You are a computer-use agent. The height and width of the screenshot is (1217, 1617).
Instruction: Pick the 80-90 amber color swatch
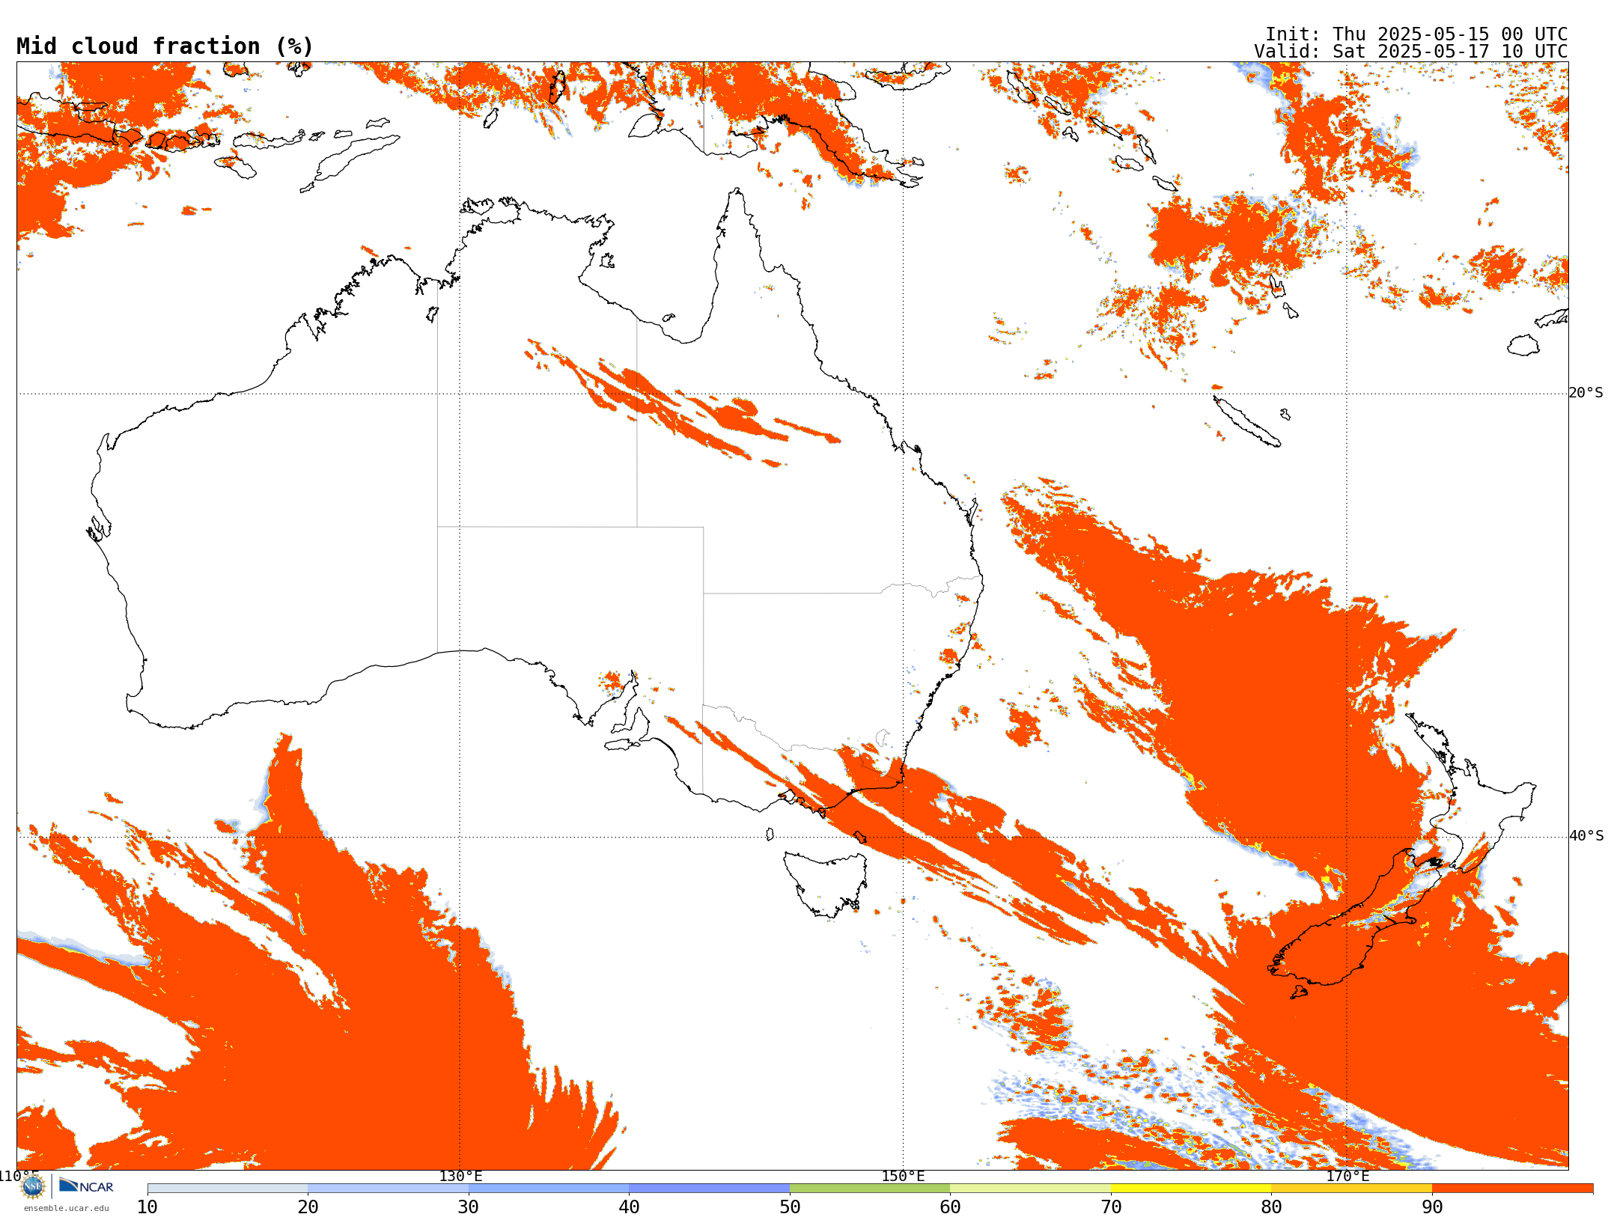[x=1351, y=1189]
